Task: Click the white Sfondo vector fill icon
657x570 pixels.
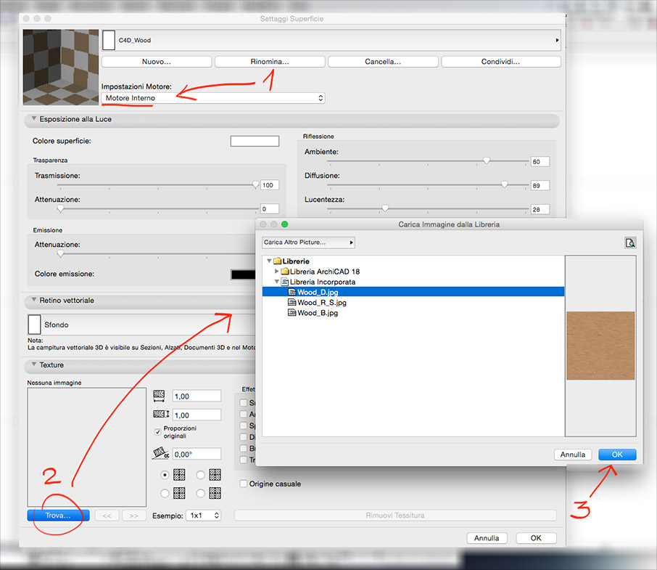Action: 34,325
